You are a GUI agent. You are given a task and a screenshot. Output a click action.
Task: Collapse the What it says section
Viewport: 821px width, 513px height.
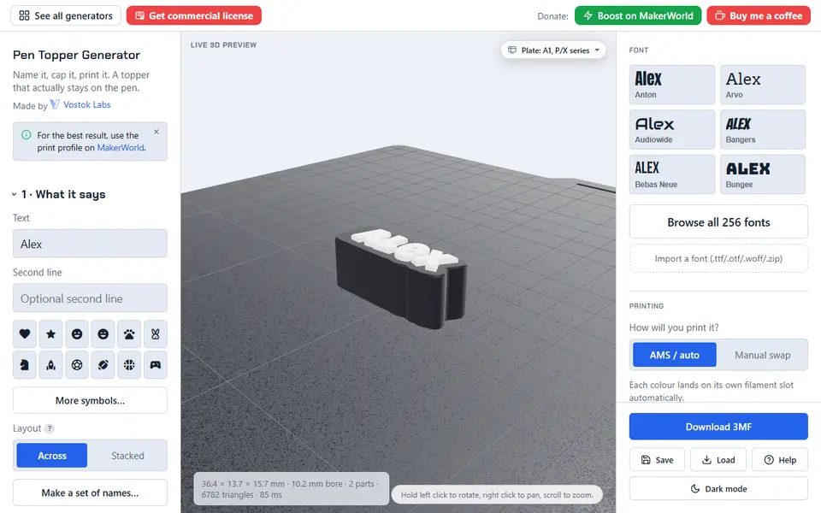pyautogui.click(x=15, y=194)
